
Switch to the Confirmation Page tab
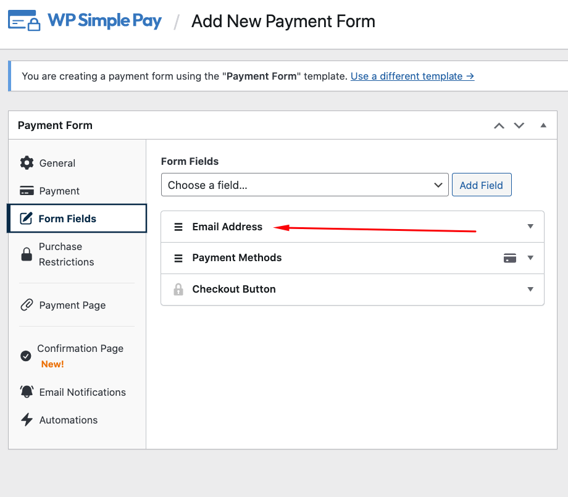[80, 349]
